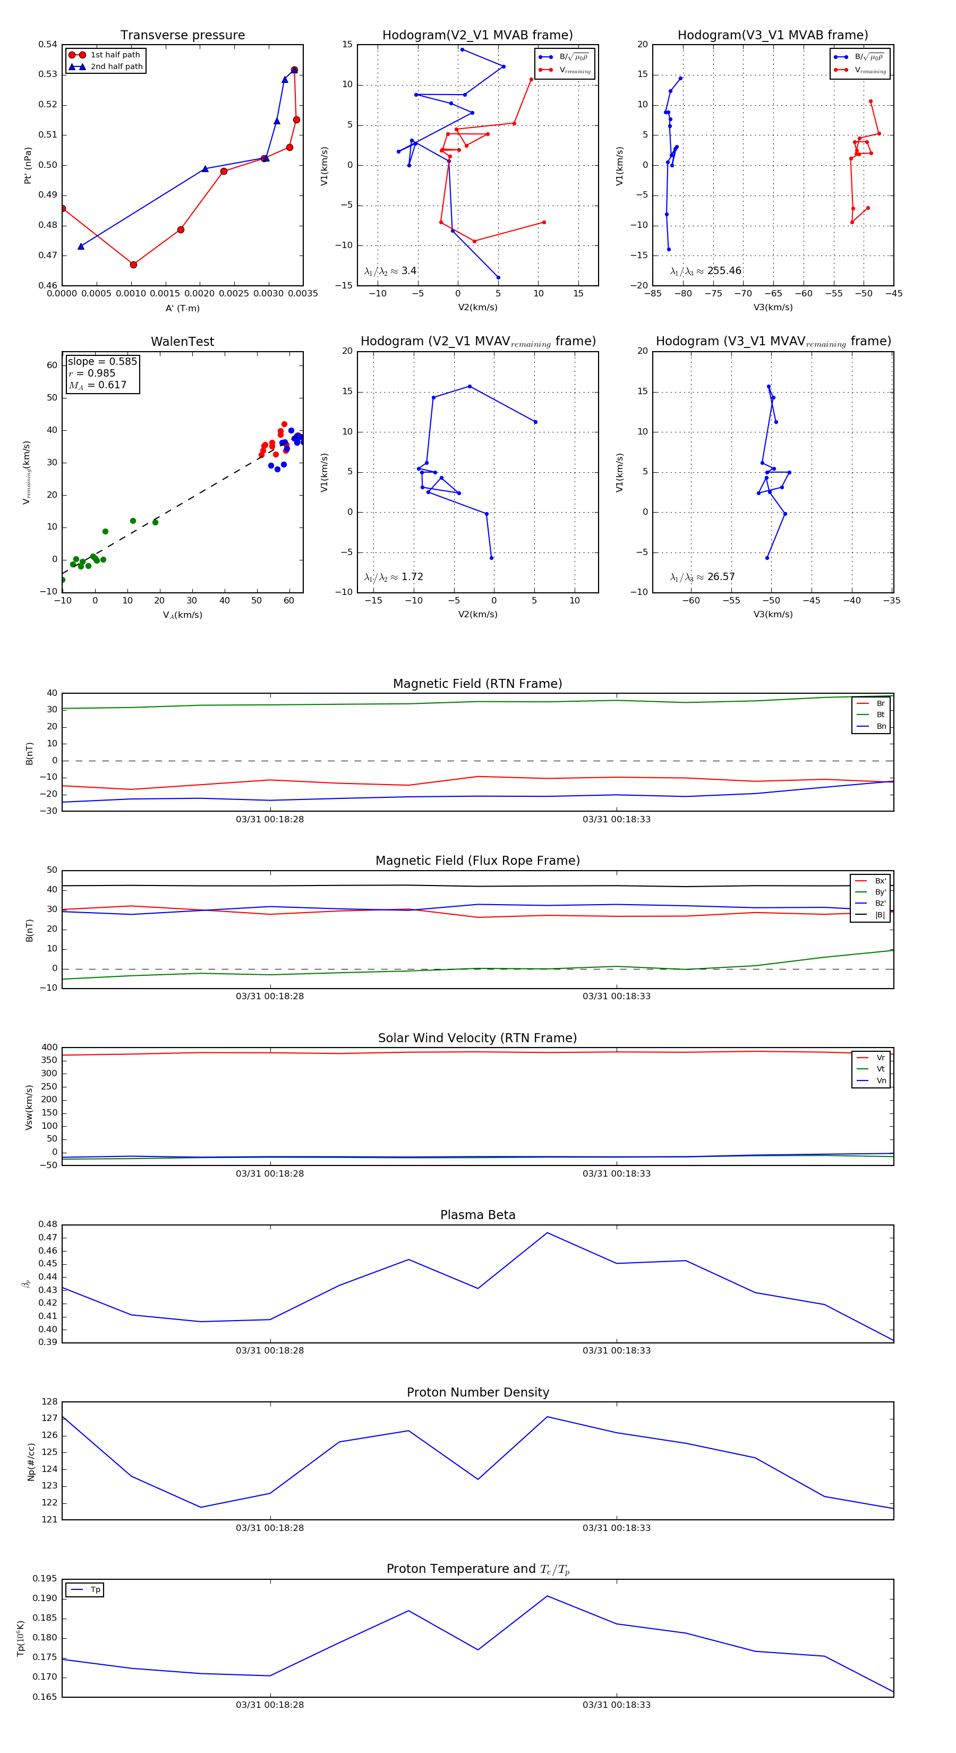Click '03/31 00:18:33' under the Solar Wind Velocity plot
Viewport: 956px width, 1753px height.
(x=617, y=1174)
